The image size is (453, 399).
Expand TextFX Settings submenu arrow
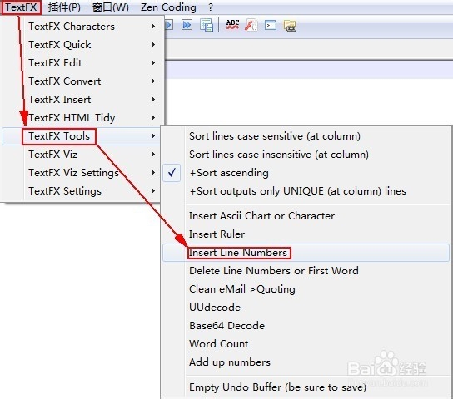point(153,191)
